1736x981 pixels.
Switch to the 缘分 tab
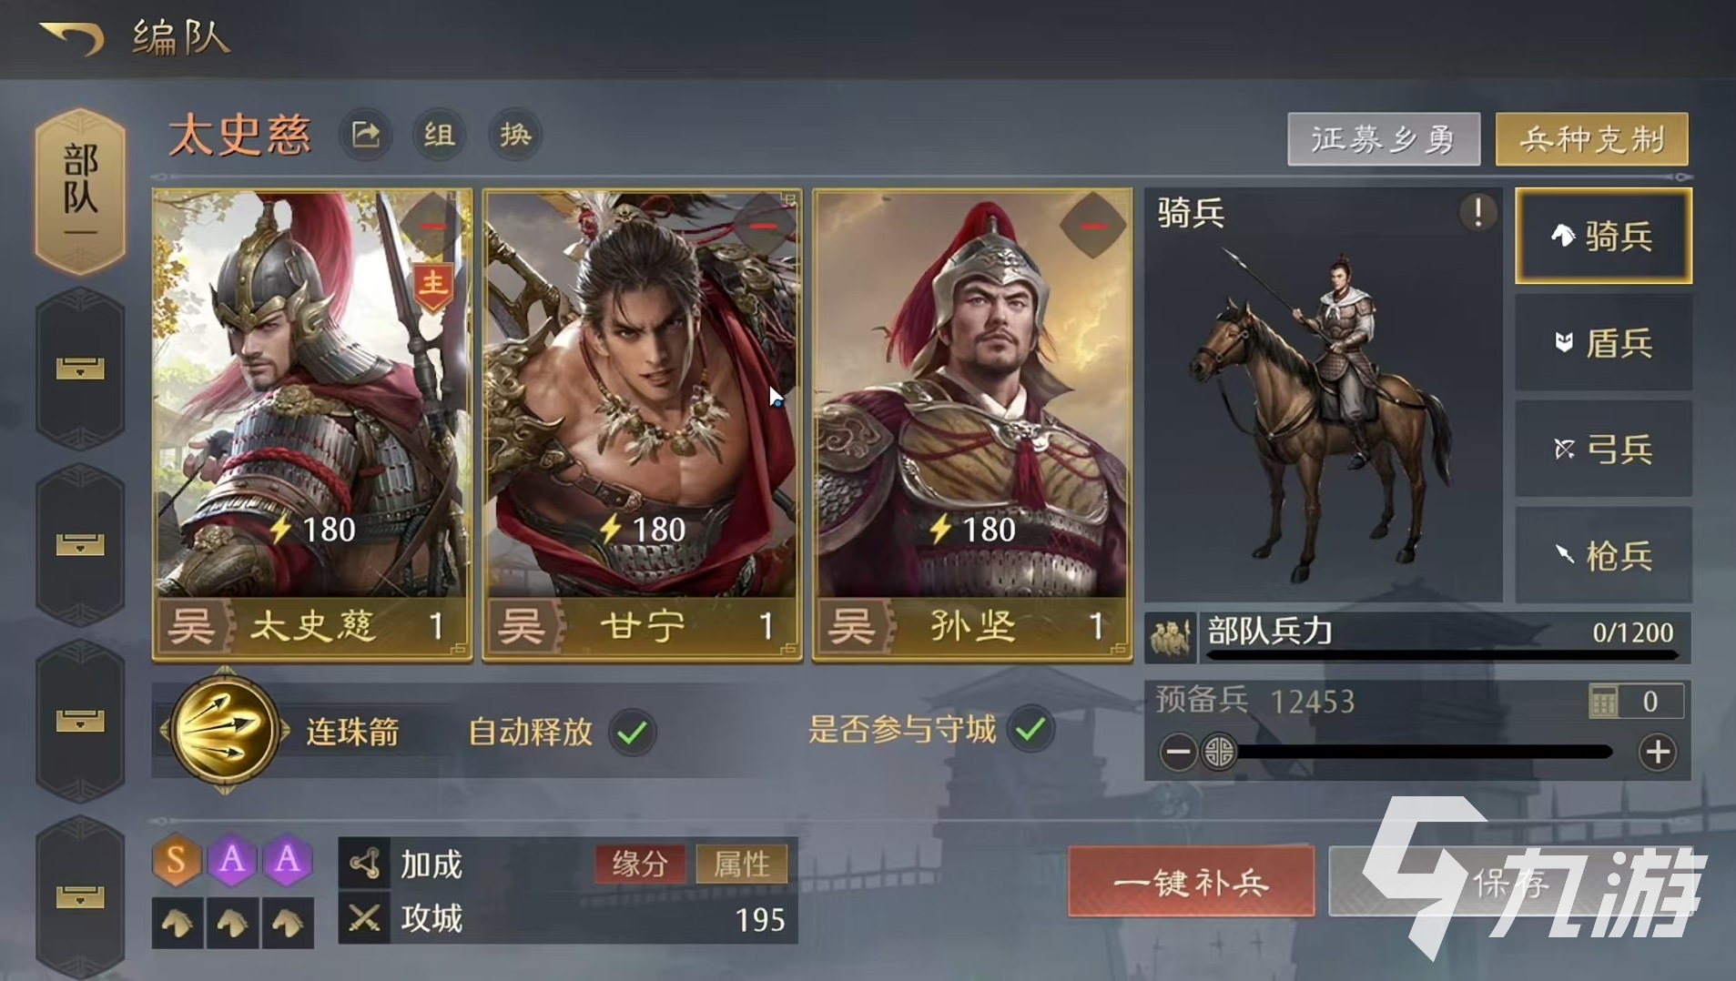pyautogui.click(x=640, y=864)
